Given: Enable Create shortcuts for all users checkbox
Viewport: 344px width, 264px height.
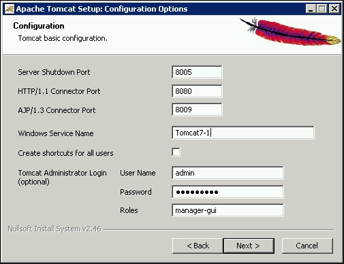Looking at the screenshot, I should point(176,152).
